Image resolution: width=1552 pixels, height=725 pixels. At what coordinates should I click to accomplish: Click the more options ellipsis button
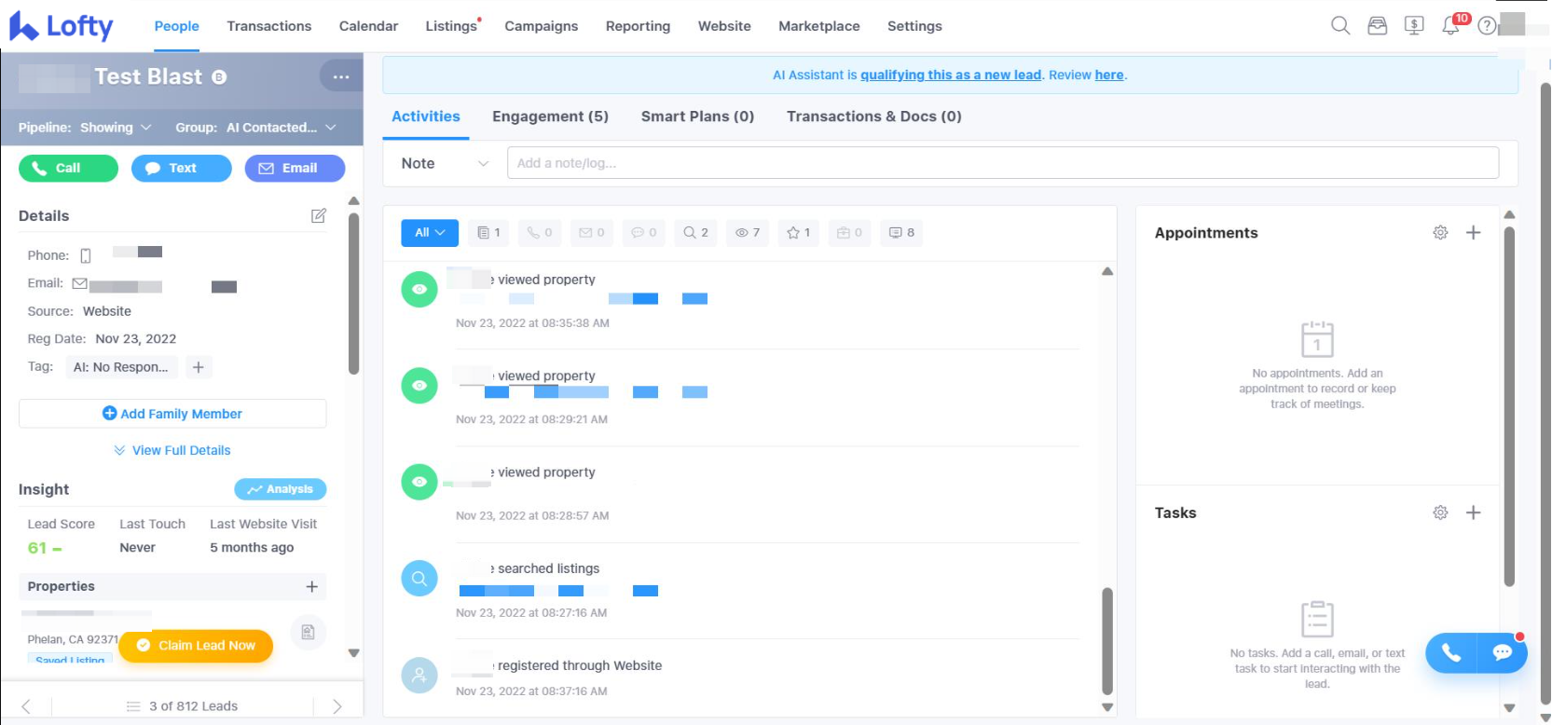341,76
